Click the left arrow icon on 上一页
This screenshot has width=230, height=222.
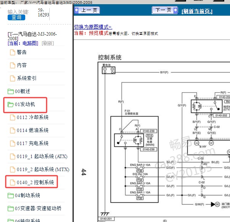[x=76, y=10]
